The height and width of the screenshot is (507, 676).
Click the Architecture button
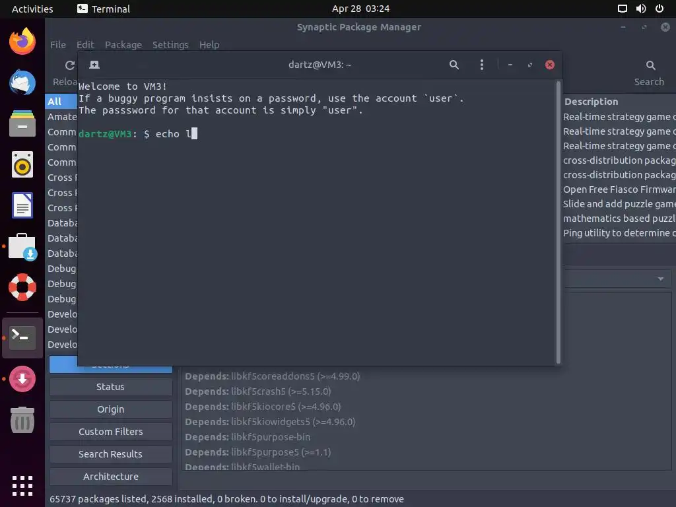pos(111,477)
